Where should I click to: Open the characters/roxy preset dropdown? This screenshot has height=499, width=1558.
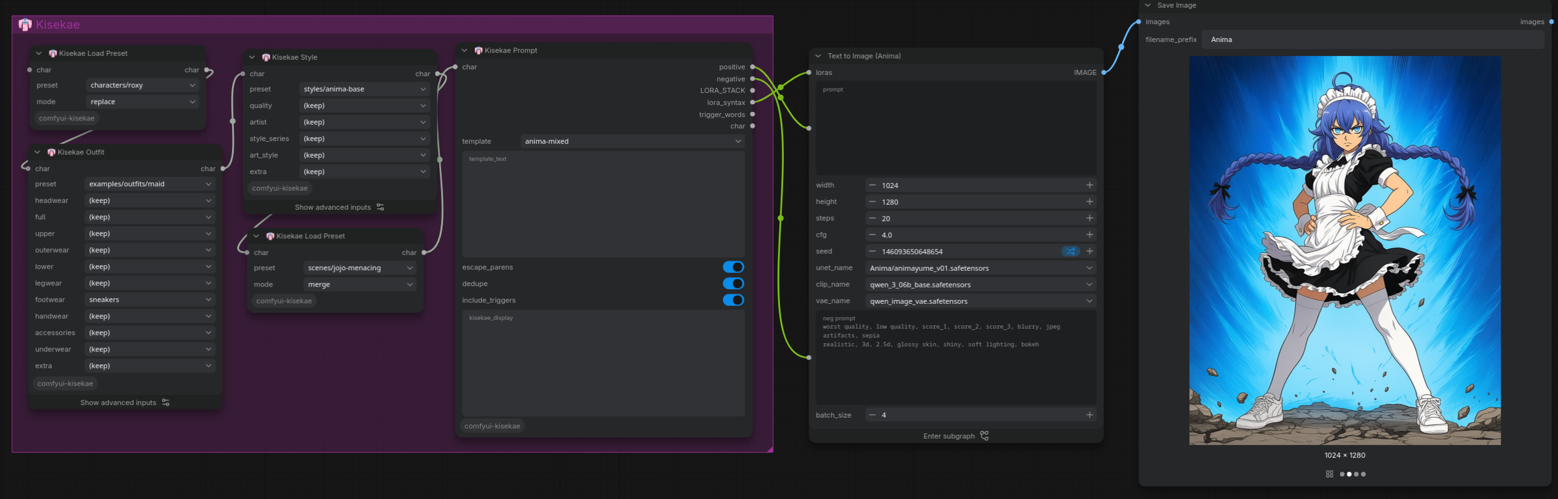click(142, 85)
